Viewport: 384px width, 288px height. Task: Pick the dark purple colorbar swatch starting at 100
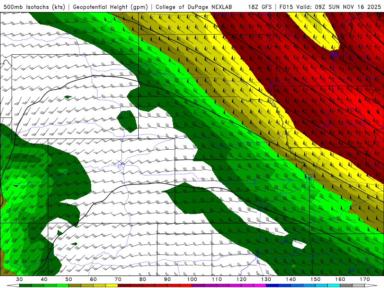tap(198, 285)
